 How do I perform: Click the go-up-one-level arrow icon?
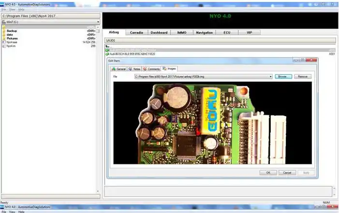(x=107, y=46)
